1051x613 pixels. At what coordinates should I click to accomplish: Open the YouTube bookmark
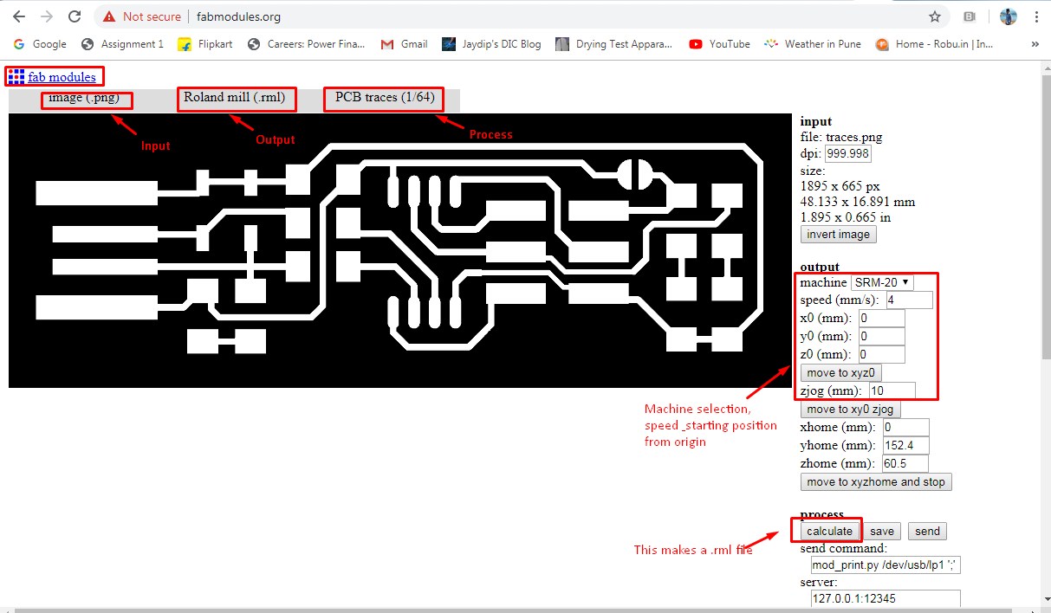[720, 43]
